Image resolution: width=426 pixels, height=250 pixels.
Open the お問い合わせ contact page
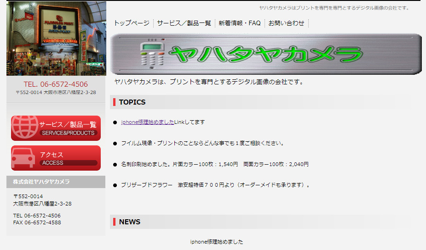coord(287,23)
